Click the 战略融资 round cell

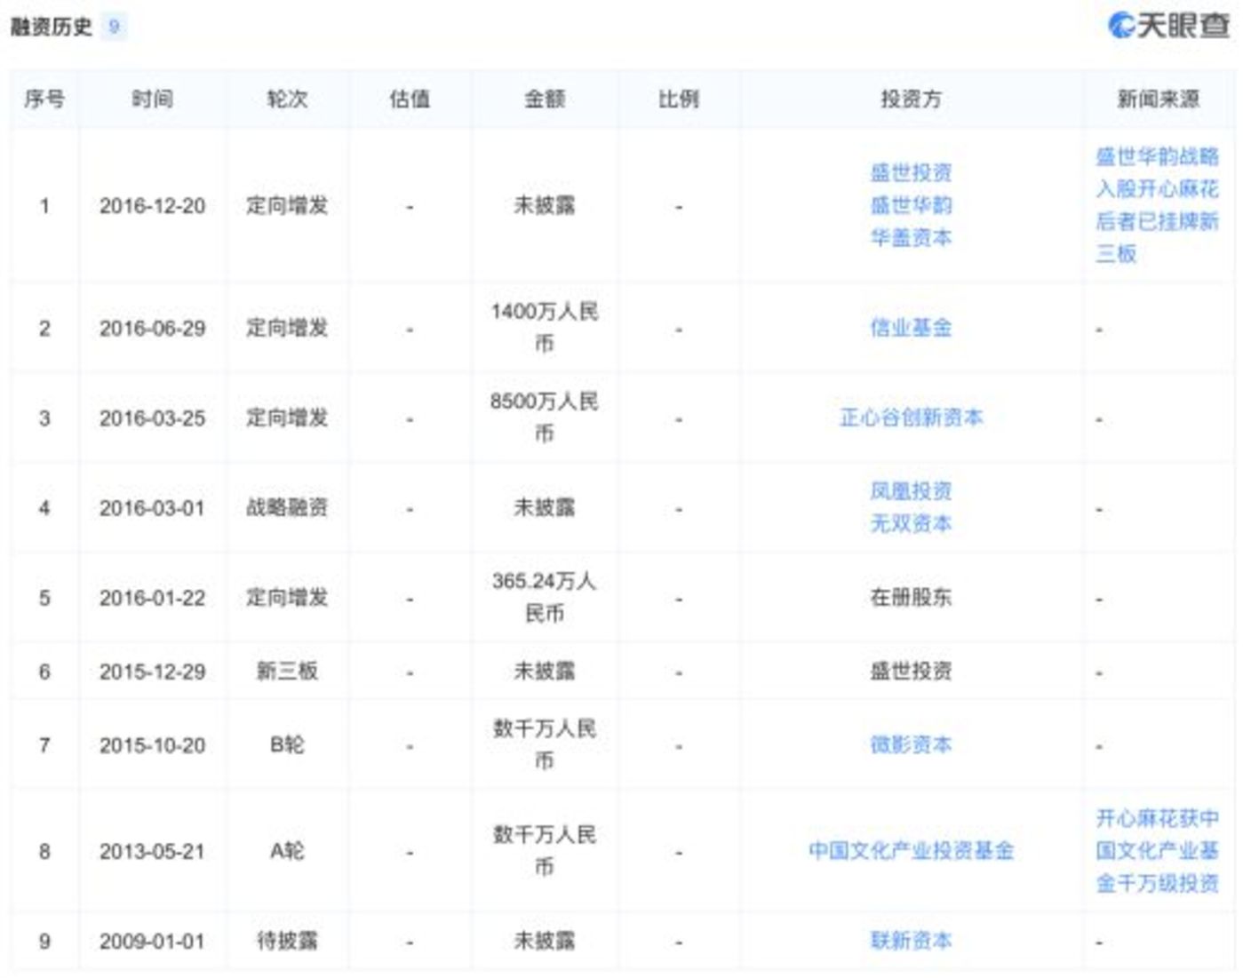(287, 508)
